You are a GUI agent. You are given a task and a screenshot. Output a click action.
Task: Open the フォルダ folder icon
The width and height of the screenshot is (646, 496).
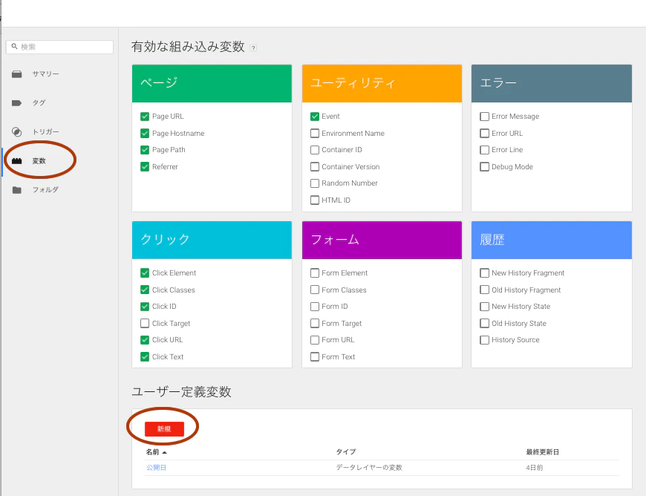(x=16, y=190)
